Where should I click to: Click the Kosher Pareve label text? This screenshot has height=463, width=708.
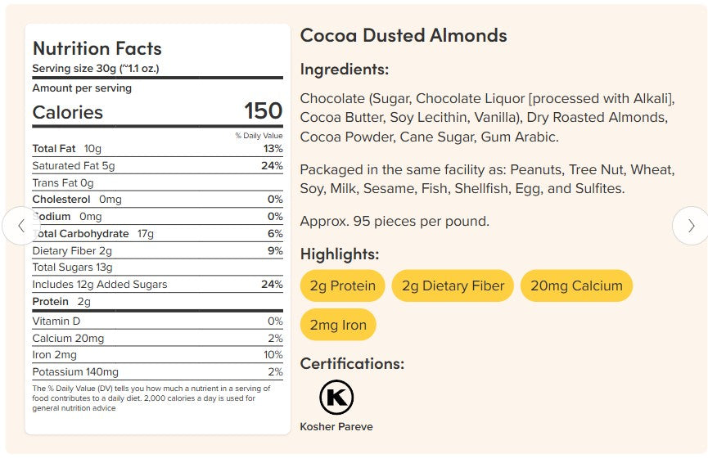click(336, 426)
